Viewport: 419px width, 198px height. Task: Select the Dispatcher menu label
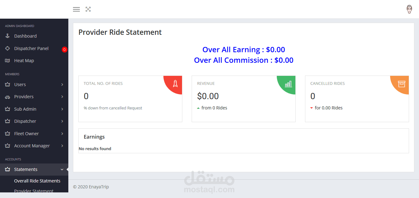[25, 121]
